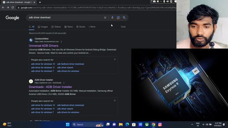Image resolution: width=228 pixels, height=128 pixels.
Task: Open Task View from taskbar
Action: pyautogui.click(x=108, y=124)
